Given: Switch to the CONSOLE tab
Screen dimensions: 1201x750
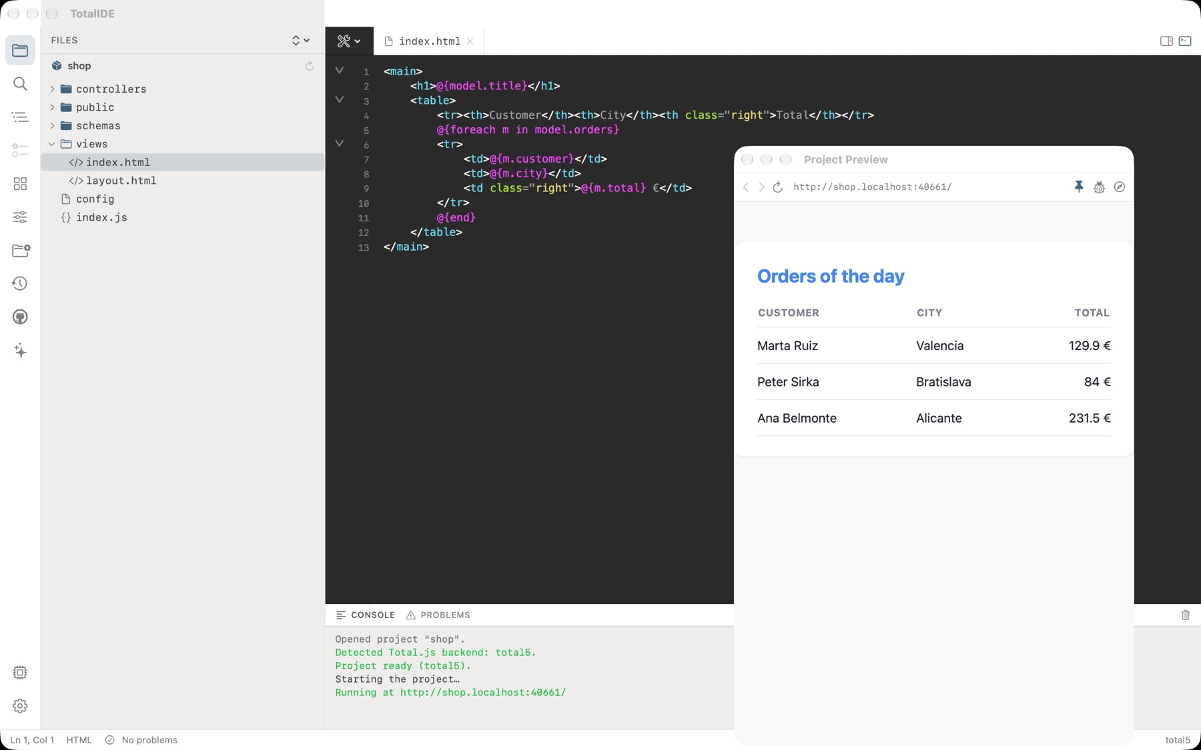Looking at the screenshot, I should (366, 615).
